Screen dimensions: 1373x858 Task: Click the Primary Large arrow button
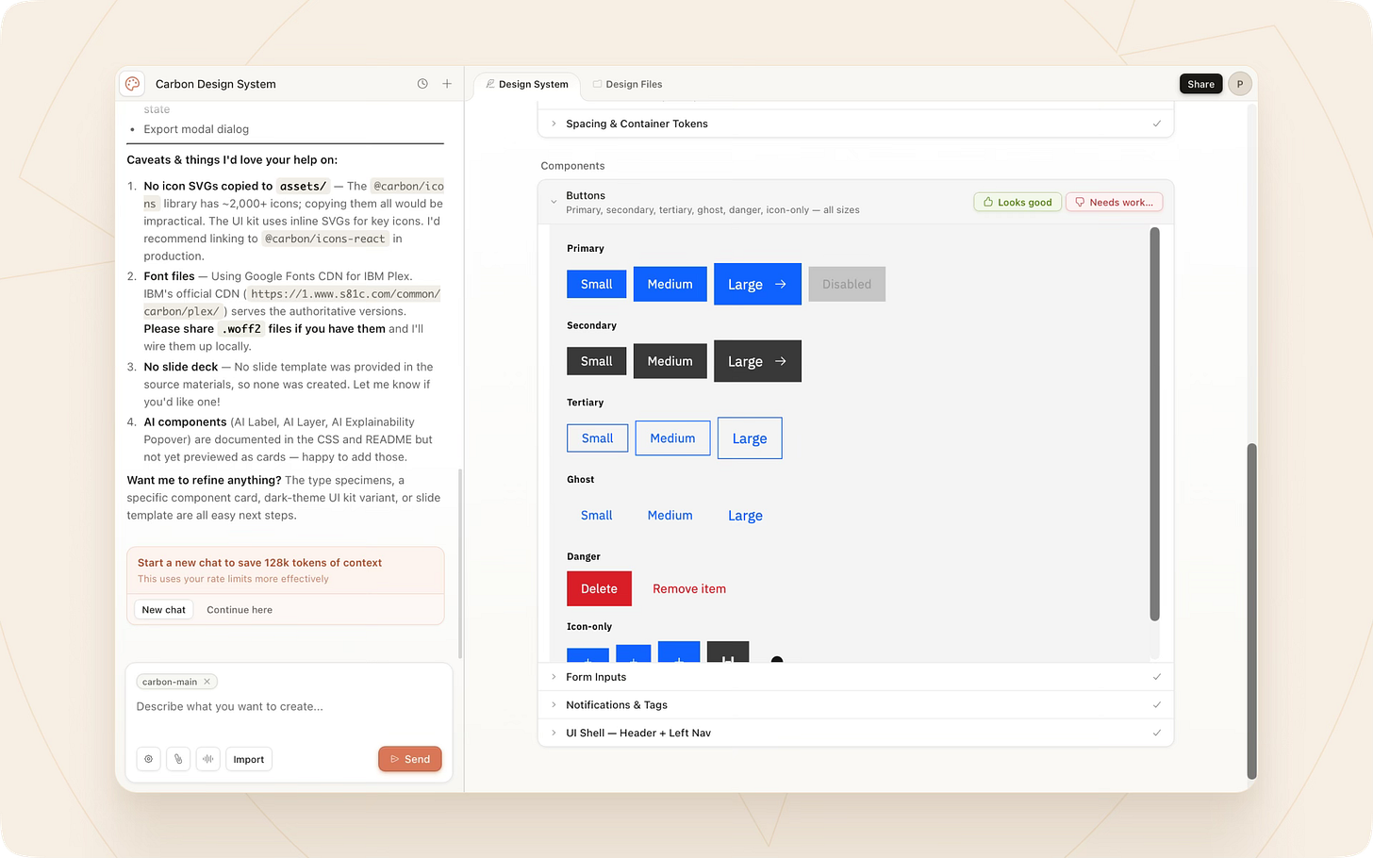pyautogui.click(x=757, y=284)
